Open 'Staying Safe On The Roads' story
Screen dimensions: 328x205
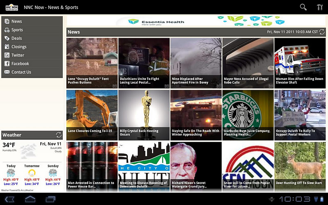tap(196, 115)
